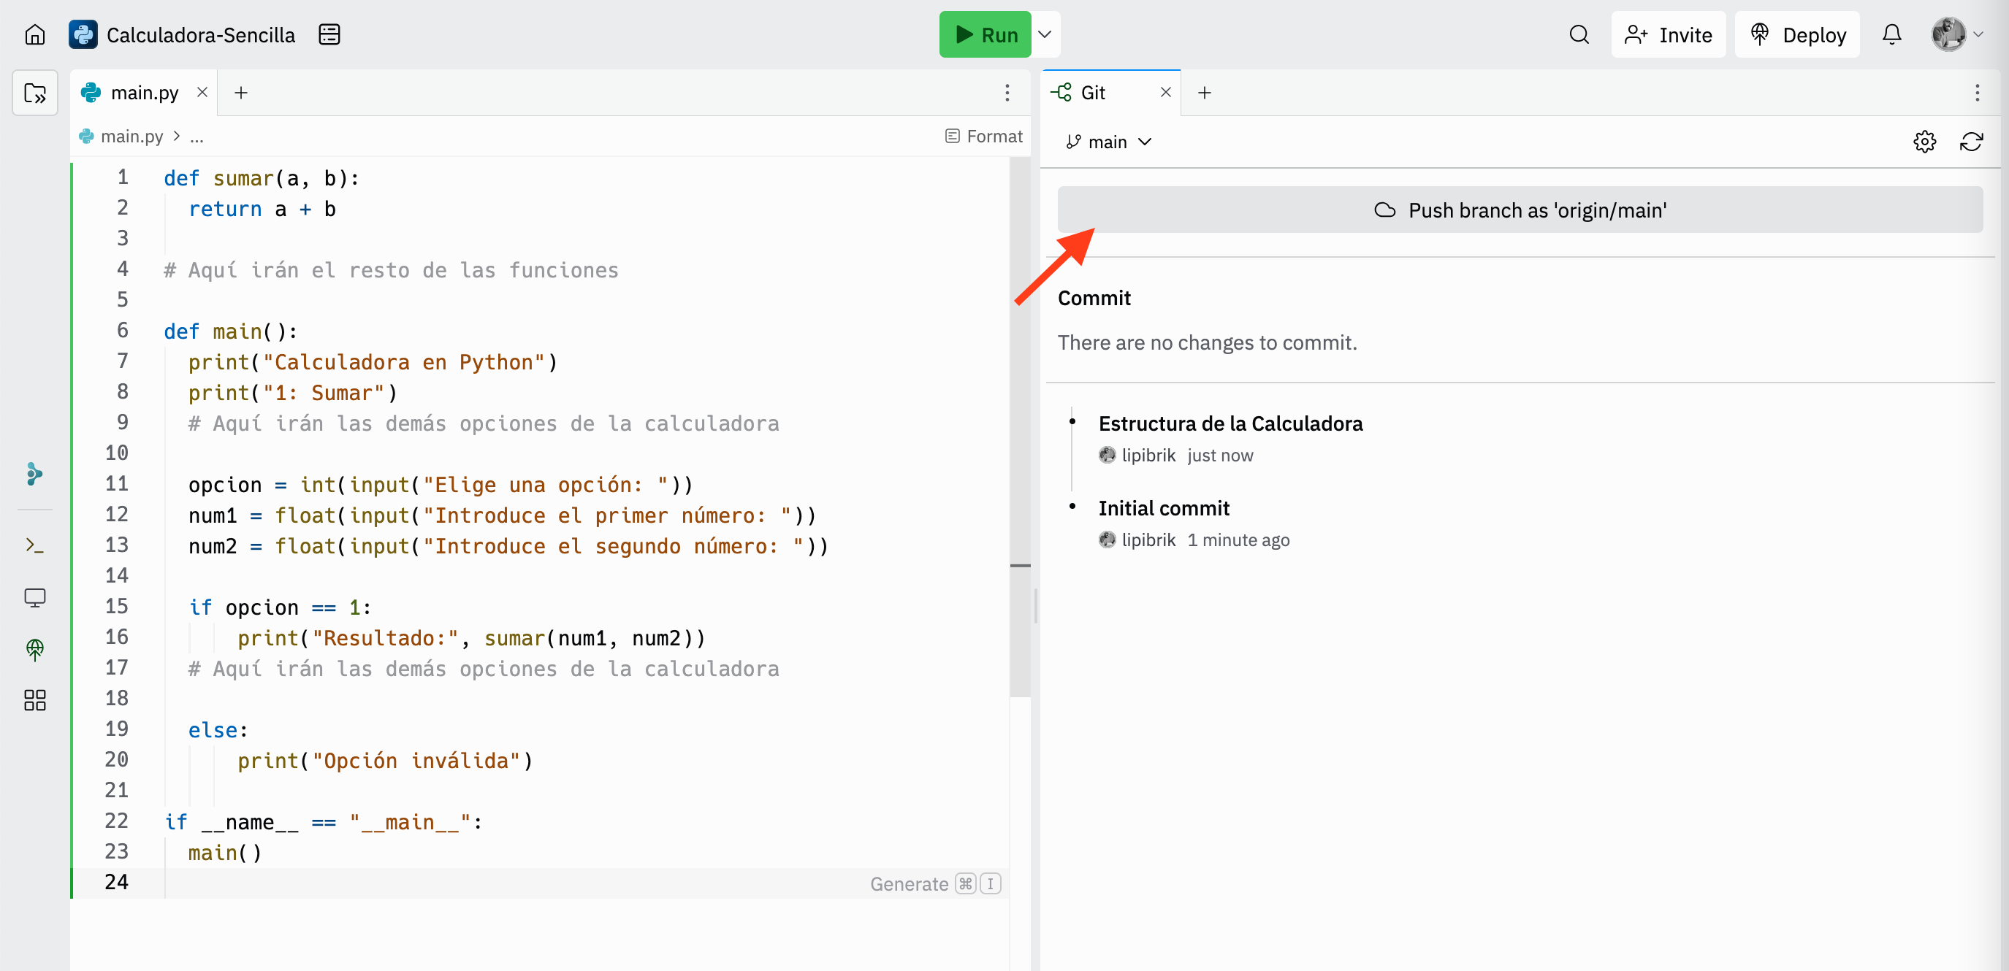Click the Git settings gear icon
Image resolution: width=2009 pixels, height=971 pixels.
(x=1924, y=142)
